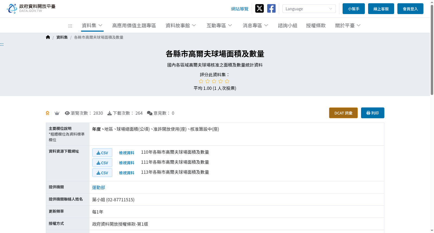The width and height of the screenshot is (434, 233).
Task: Expand the 資料集 menu
Action: (x=92, y=25)
